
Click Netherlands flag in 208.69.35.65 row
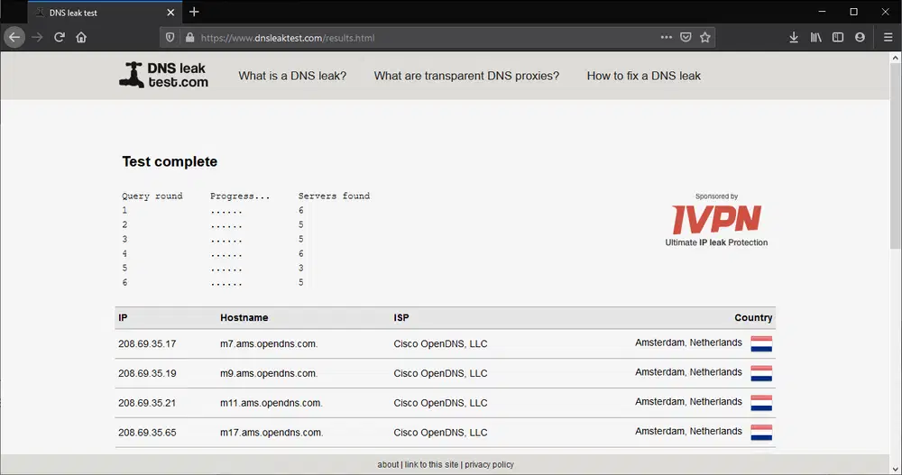click(761, 433)
